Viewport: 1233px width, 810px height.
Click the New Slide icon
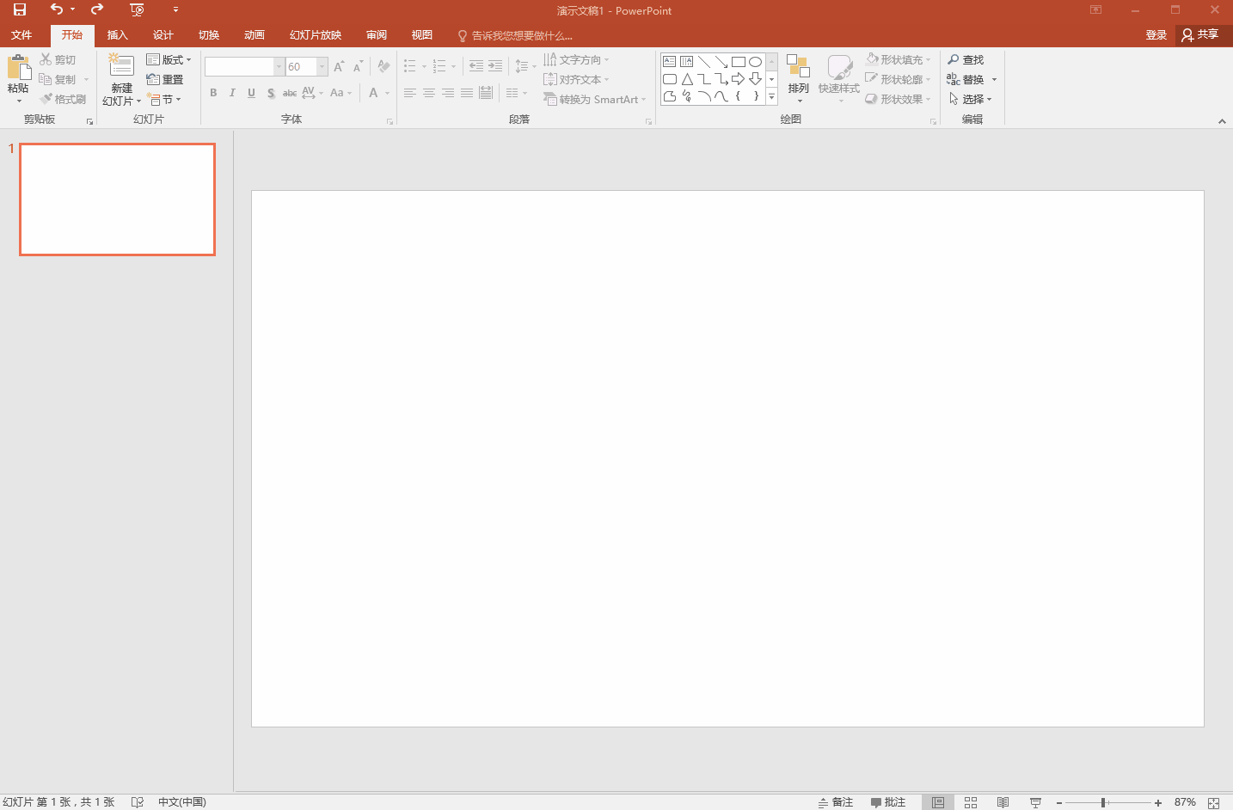coord(121,67)
